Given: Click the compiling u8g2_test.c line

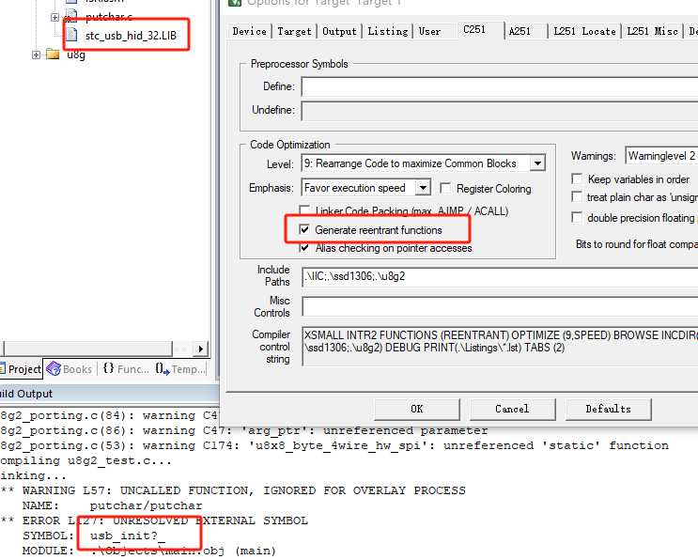Looking at the screenshot, I should coord(85,460).
